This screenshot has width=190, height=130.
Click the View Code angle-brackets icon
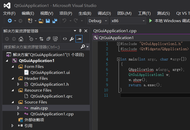[65, 39]
